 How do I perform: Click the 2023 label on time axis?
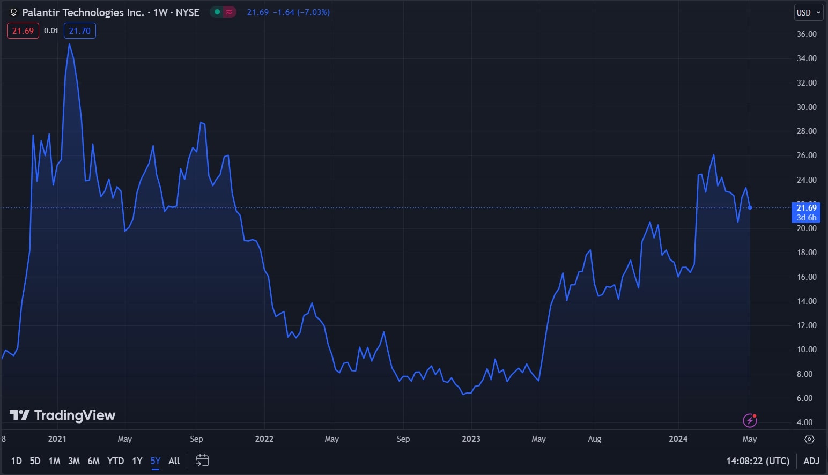tap(471, 439)
